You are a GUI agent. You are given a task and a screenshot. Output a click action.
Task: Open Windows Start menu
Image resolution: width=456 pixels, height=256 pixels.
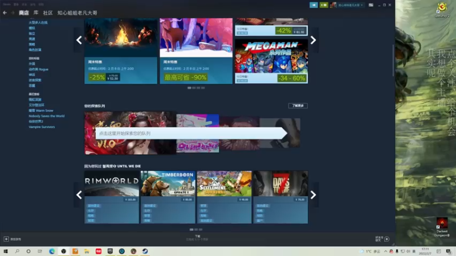6,251
